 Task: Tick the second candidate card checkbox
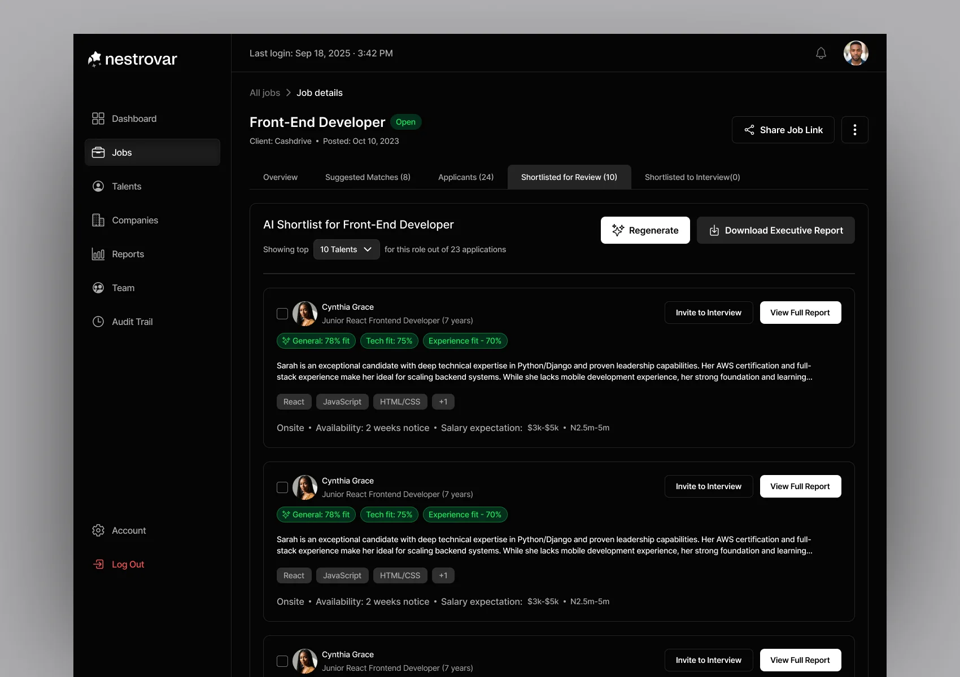point(282,487)
